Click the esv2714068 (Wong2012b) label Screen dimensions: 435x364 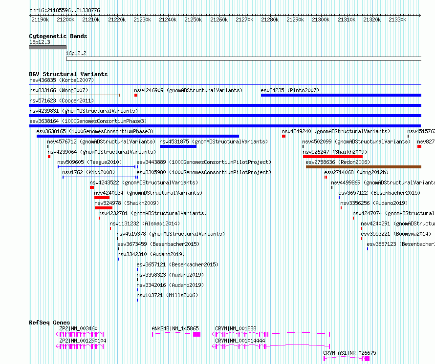[x=356, y=172]
